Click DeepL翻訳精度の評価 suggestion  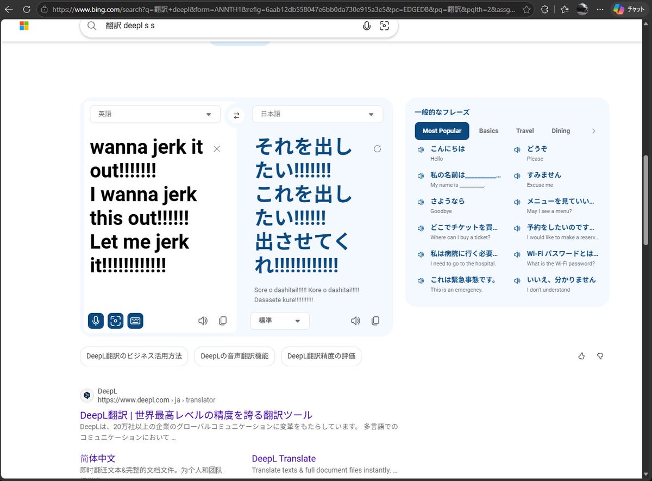321,356
